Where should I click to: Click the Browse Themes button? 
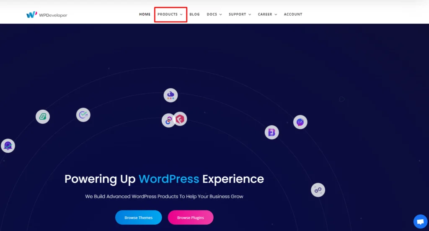pyautogui.click(x=138, y=218)
